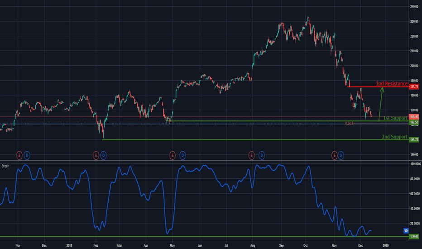Select the green 2nd Support horizontal line
Viewport: 422px width, 249px height.
click(x=255, y=140)
